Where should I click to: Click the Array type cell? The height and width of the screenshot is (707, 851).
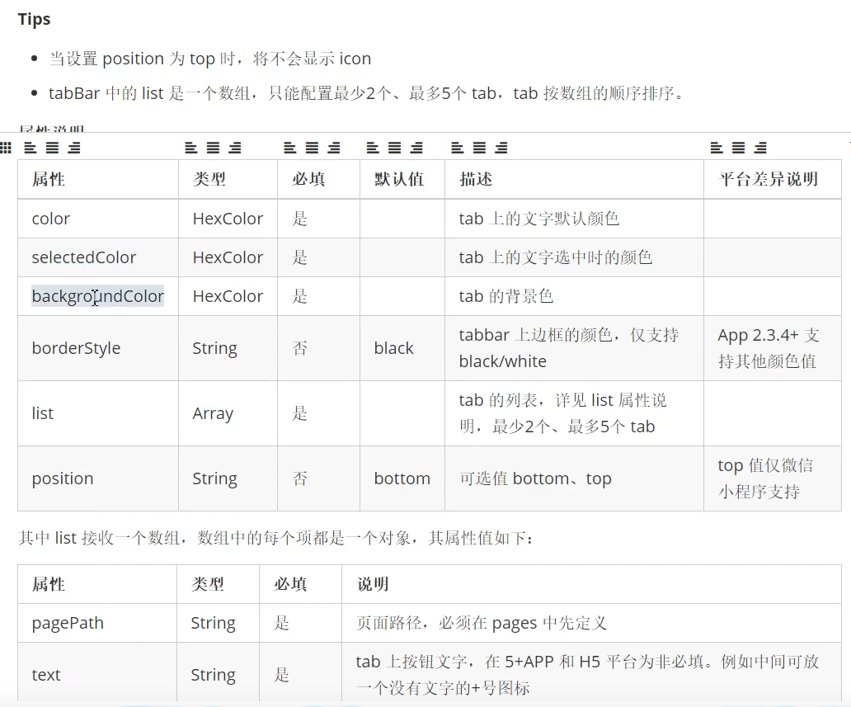pos(228,413)
